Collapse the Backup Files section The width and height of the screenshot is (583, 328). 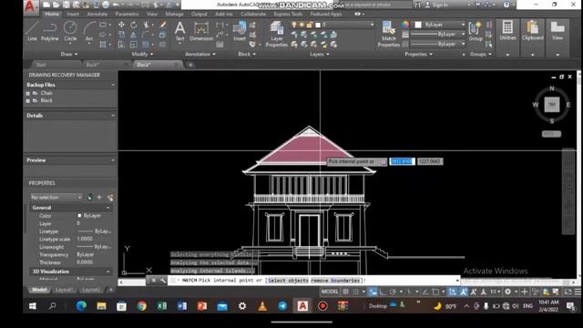pos(113,85)
